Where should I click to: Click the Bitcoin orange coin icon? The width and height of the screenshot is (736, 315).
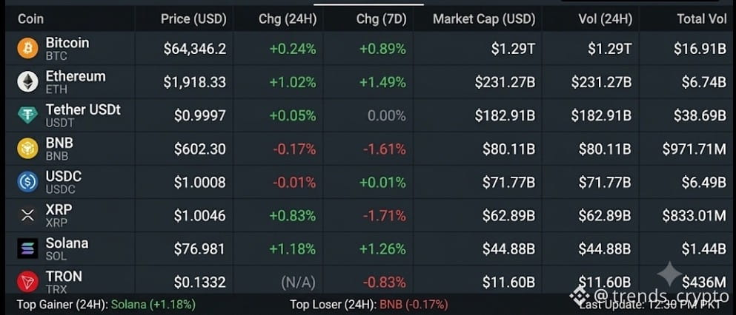(27, 49)
